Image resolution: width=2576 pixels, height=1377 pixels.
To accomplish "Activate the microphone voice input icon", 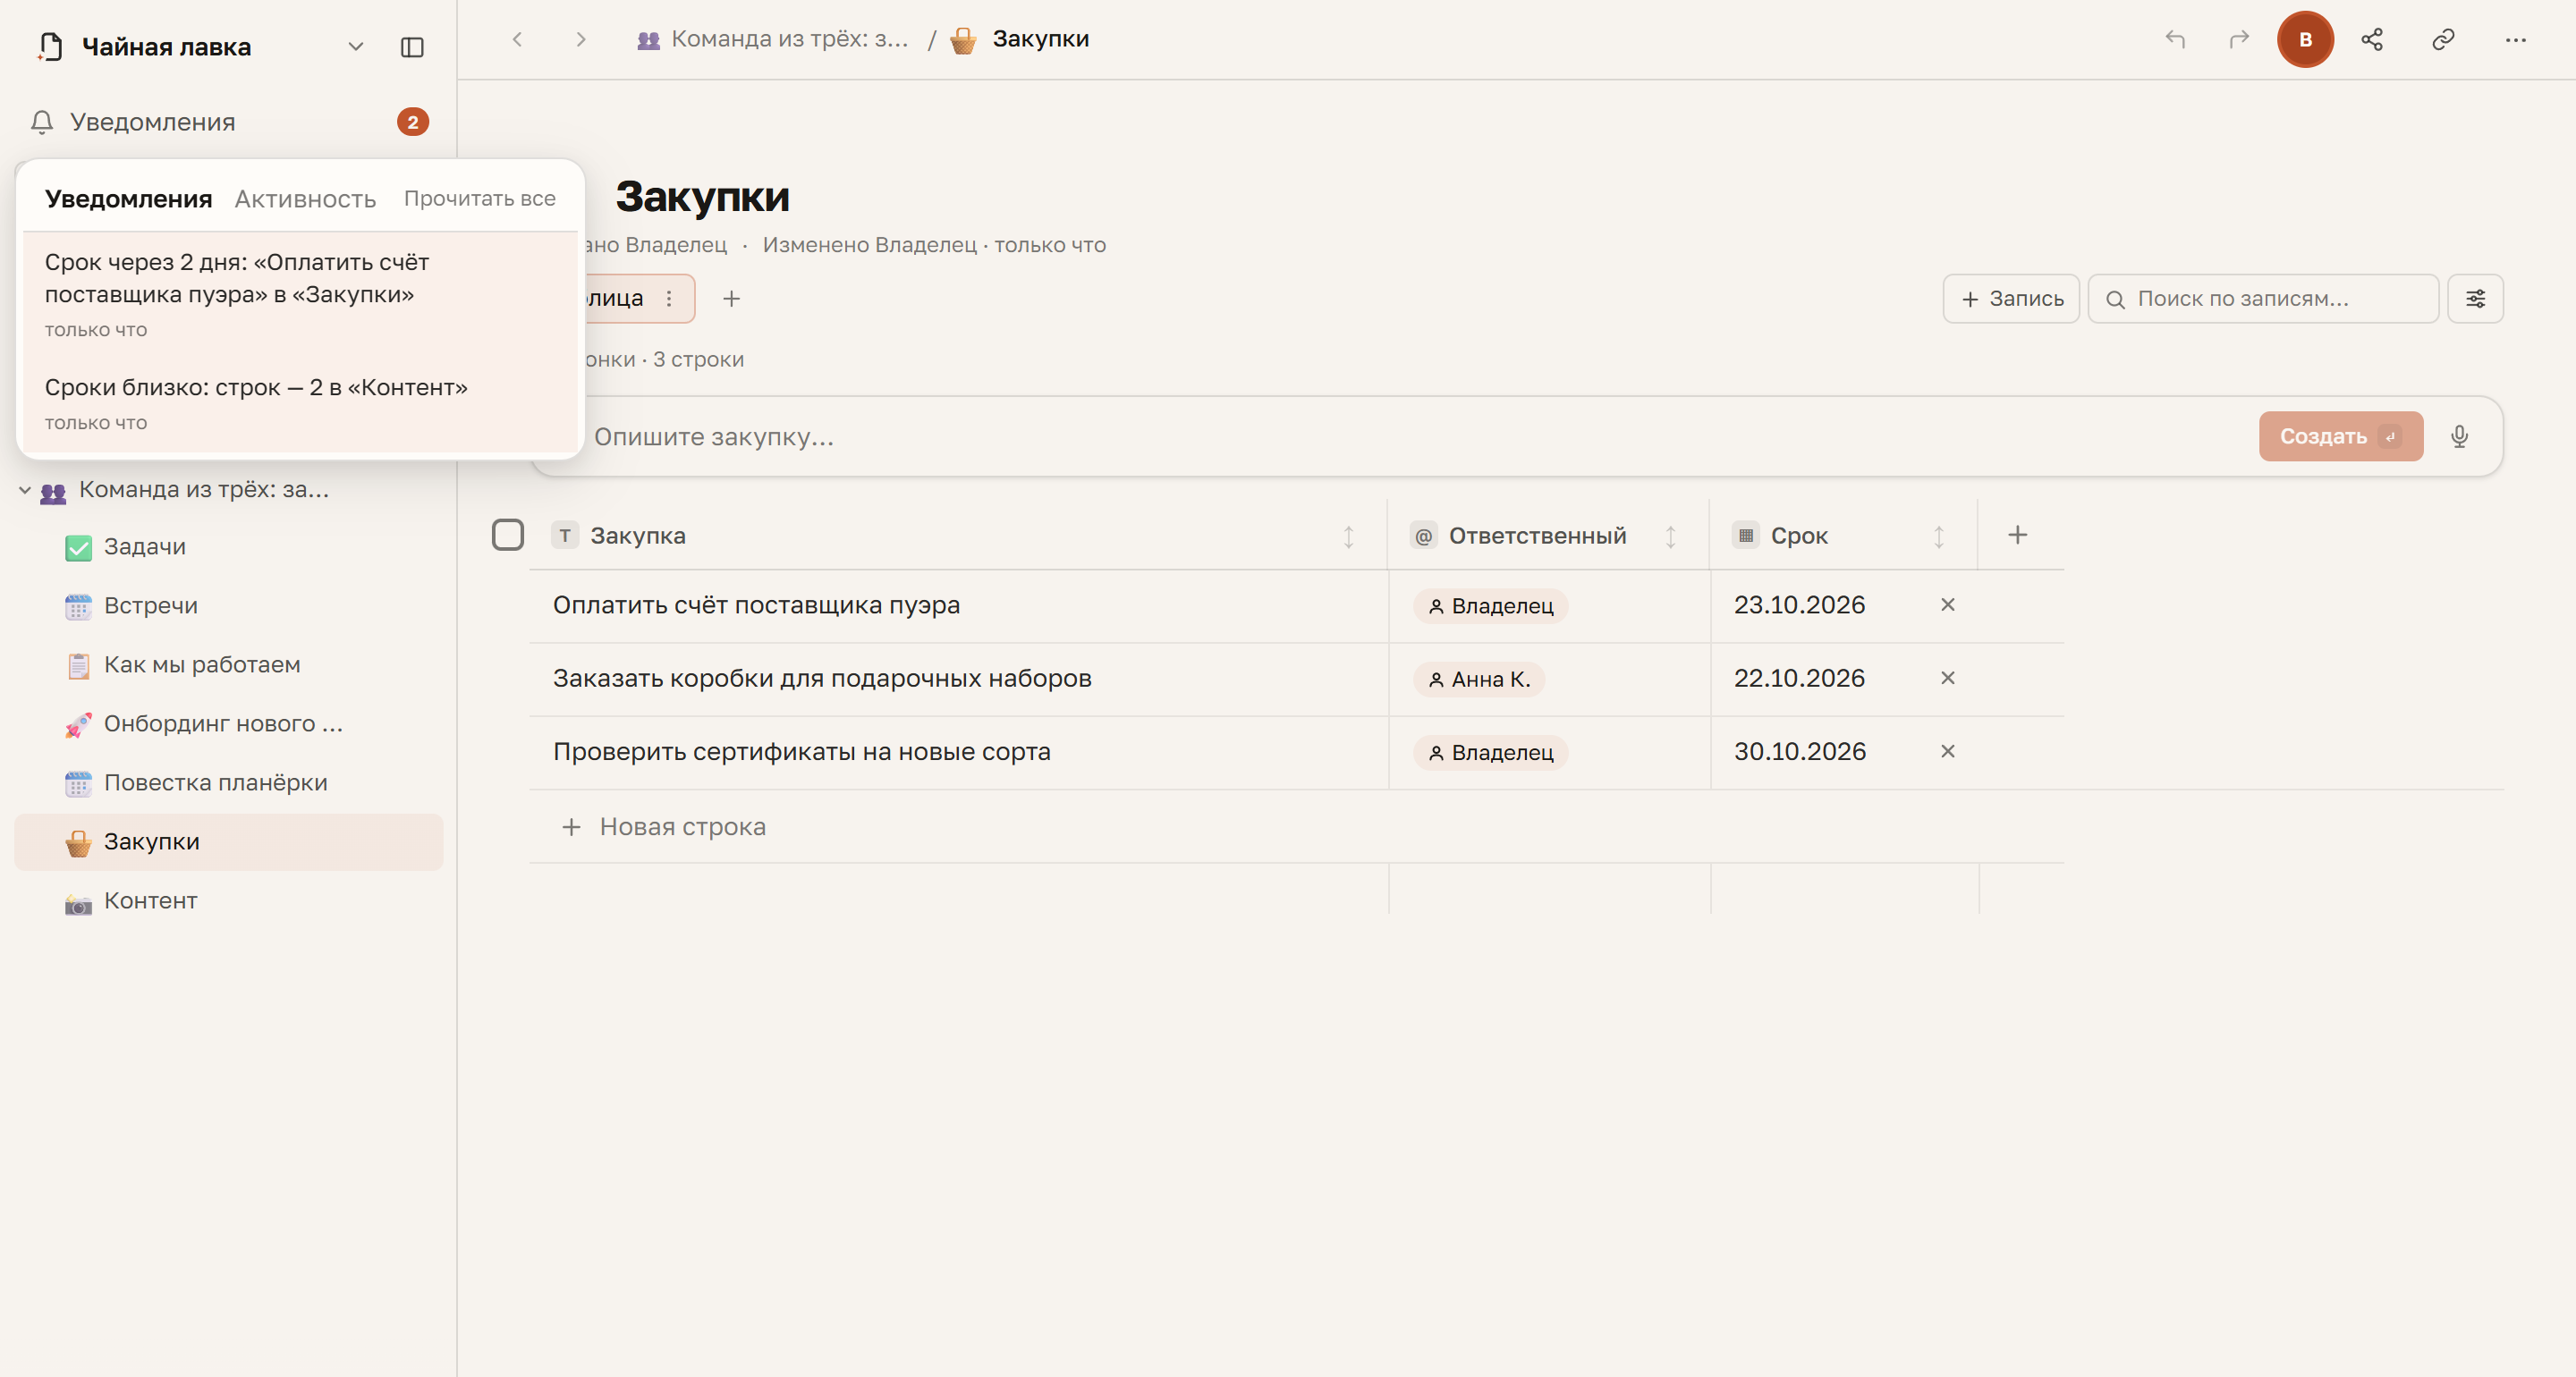I will (x=2459, y=436).
